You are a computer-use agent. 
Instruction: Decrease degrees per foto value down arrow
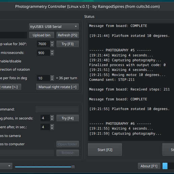pos(52,80)
